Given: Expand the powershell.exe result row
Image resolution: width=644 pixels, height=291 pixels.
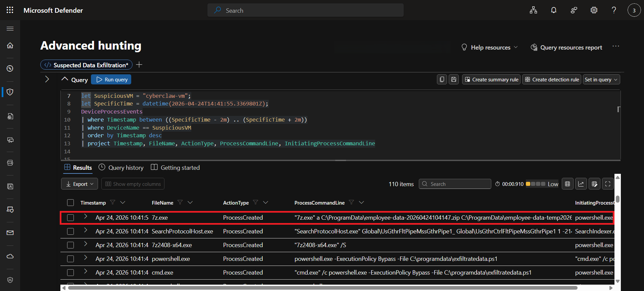Looking at the screenshot, I should point(86,258).
